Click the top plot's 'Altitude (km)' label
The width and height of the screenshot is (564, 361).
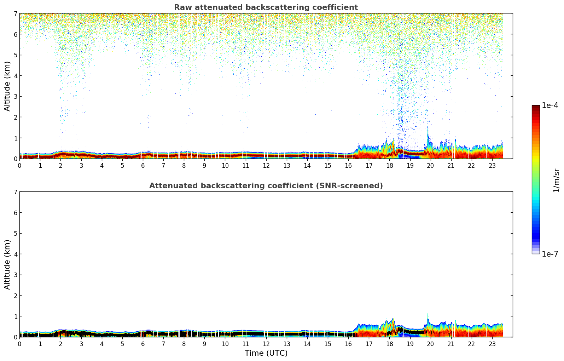[7, 86]
